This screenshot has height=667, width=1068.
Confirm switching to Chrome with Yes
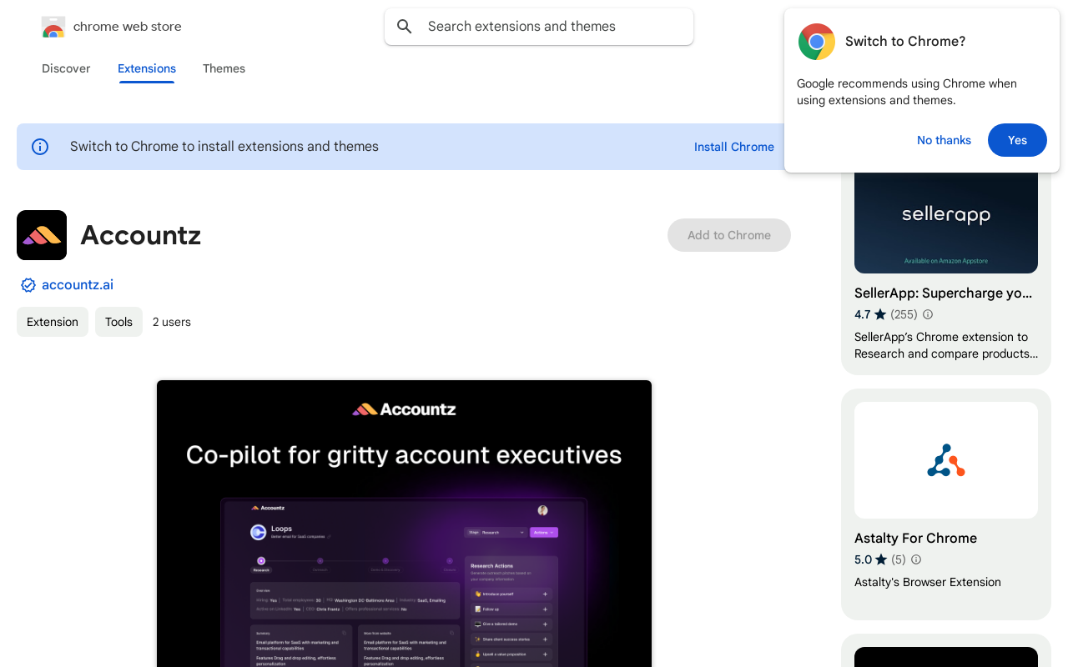click(x=1017, y=140)
